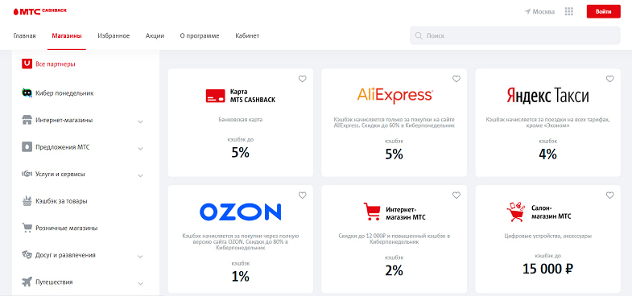Click the Путешествия airplane icon
Image resolution: width=632 pixels, height=296 pixels.
(x=27, y=282)
